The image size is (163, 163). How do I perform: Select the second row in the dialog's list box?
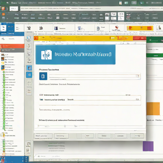point(90,100)
